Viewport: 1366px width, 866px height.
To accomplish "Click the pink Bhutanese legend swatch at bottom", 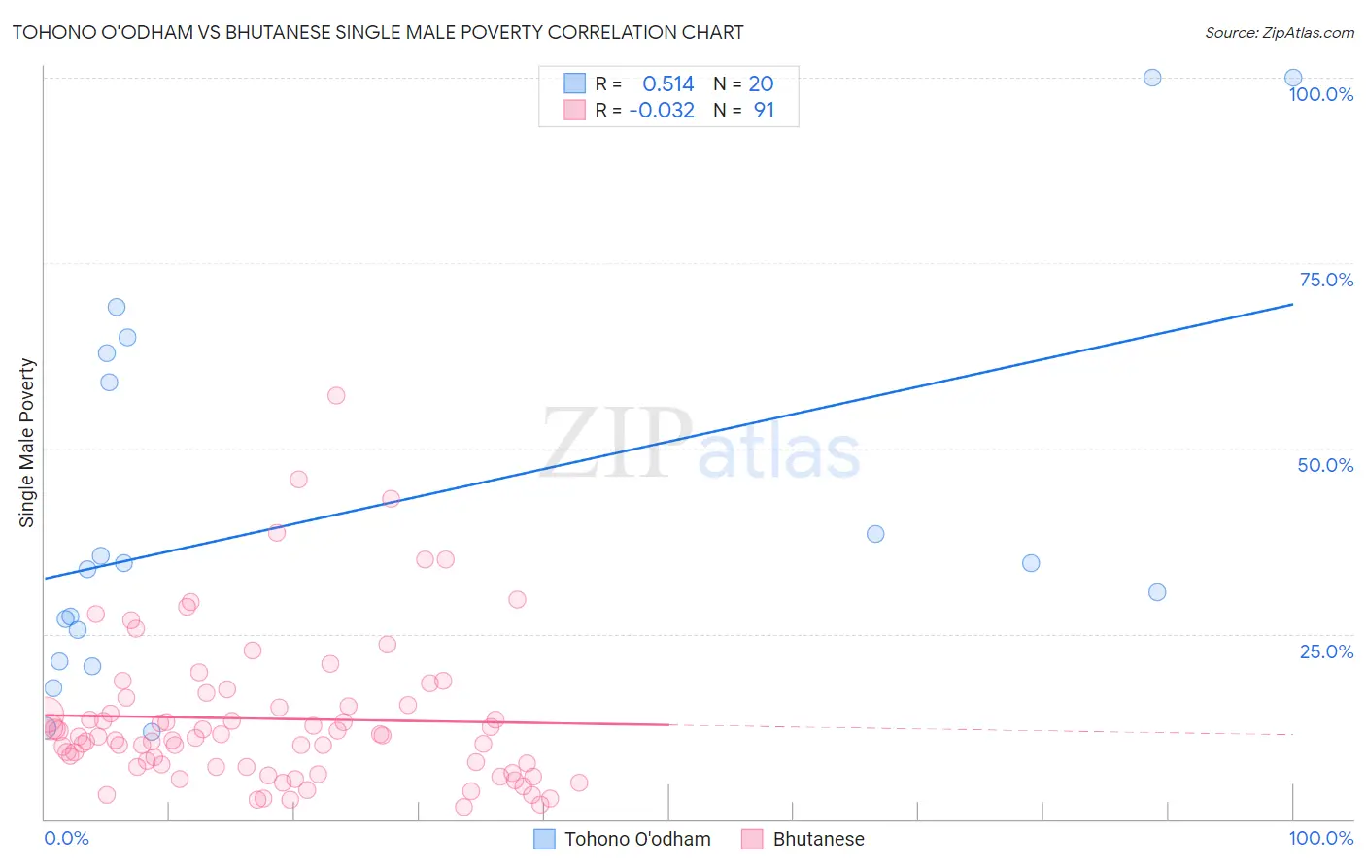I will click(x=752, y=839).
